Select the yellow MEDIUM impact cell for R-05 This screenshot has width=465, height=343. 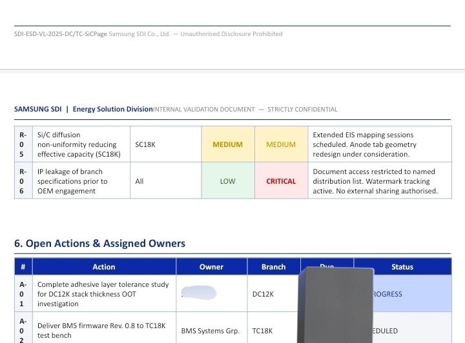[x=281, y=144]
